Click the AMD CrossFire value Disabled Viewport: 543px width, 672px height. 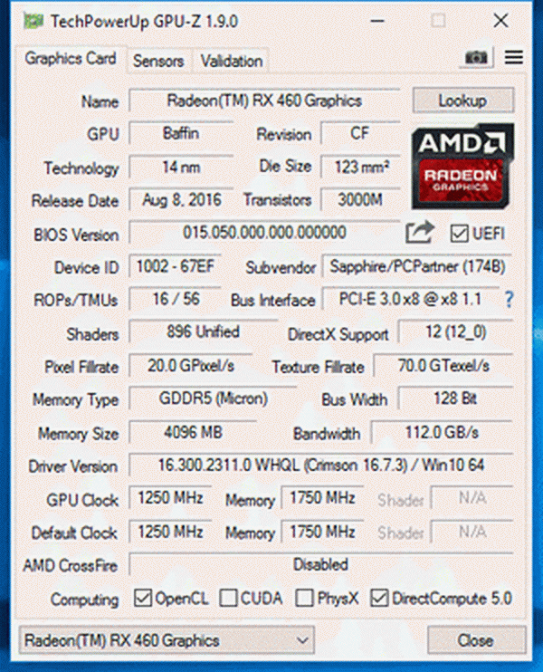[x=320, y=565]
